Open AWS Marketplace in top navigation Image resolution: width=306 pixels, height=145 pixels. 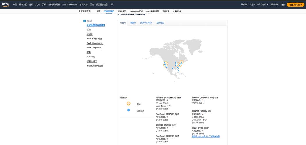tap(70, 4)
